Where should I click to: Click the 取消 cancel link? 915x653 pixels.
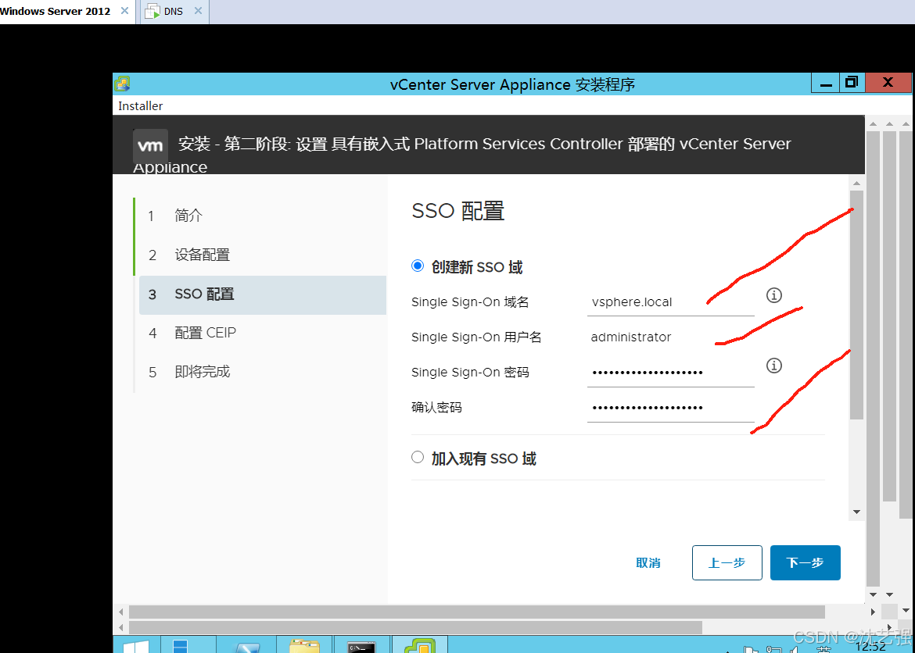648,562
